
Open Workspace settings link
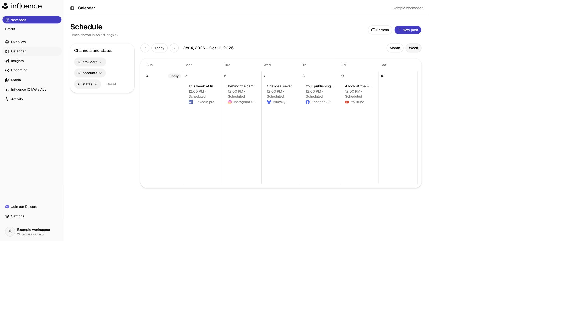31,234
